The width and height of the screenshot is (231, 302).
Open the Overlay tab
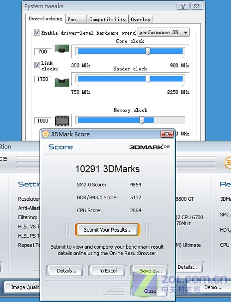point(140,19)
